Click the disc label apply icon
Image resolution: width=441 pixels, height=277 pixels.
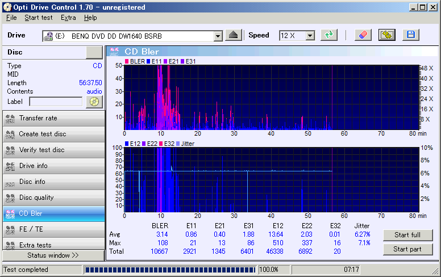94,102
